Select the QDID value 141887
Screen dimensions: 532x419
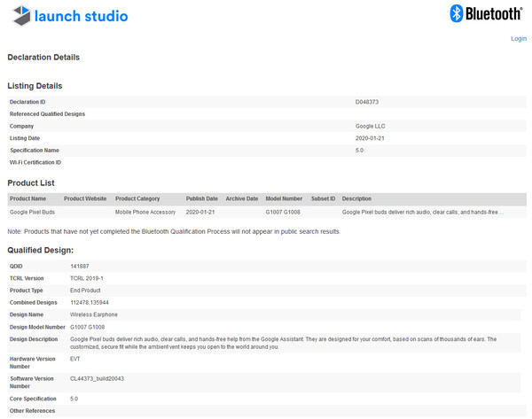coord(80,266)
